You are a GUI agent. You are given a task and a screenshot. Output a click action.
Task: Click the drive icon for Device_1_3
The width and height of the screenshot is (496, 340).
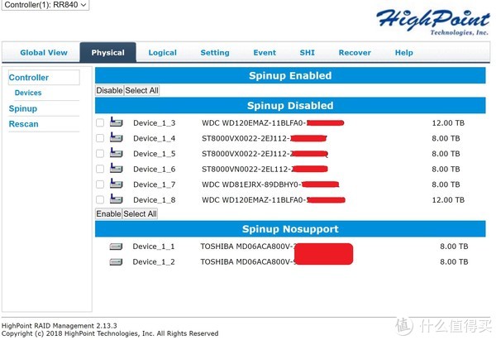pos(116,122)
